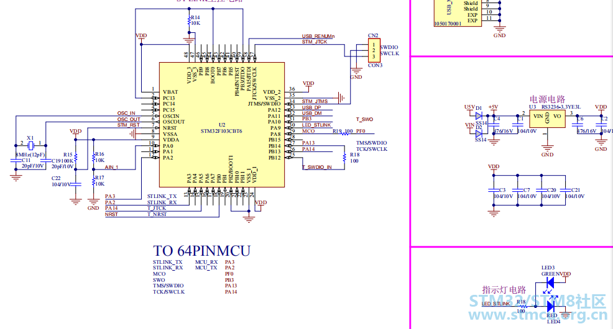The height and width of the screenshot is (329, 613).
Task: Click the 指示灯电路 section title
Action: click(x=504, y=290)
